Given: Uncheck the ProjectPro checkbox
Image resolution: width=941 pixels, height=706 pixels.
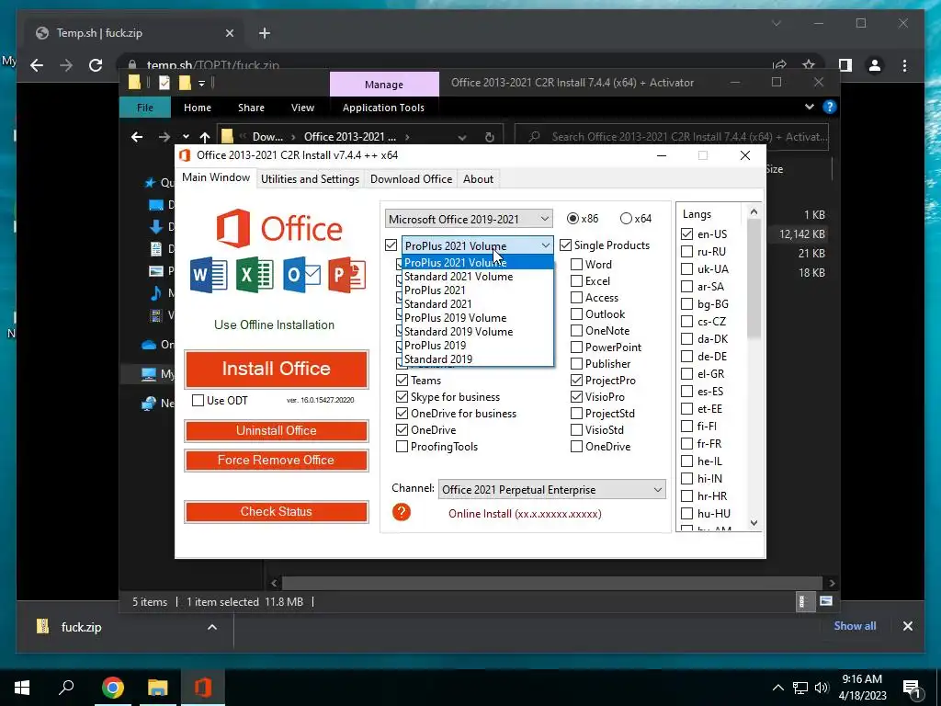Looking at the screenshot, I should [x=576, y=380].
